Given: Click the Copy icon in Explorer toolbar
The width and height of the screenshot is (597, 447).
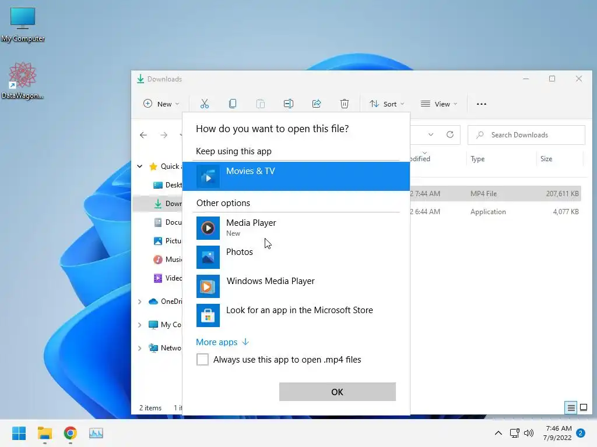Looking at the screenshot, I should [232, 104].
